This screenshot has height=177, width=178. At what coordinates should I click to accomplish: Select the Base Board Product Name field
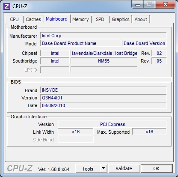click(x=80, y=43)
